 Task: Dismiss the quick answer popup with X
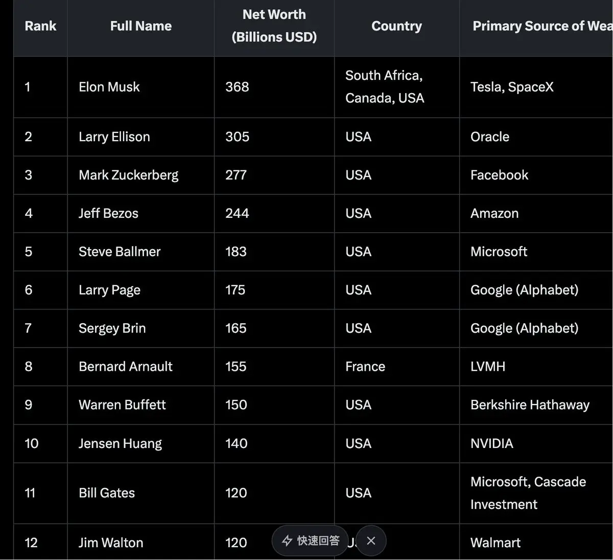coord(371,541)
